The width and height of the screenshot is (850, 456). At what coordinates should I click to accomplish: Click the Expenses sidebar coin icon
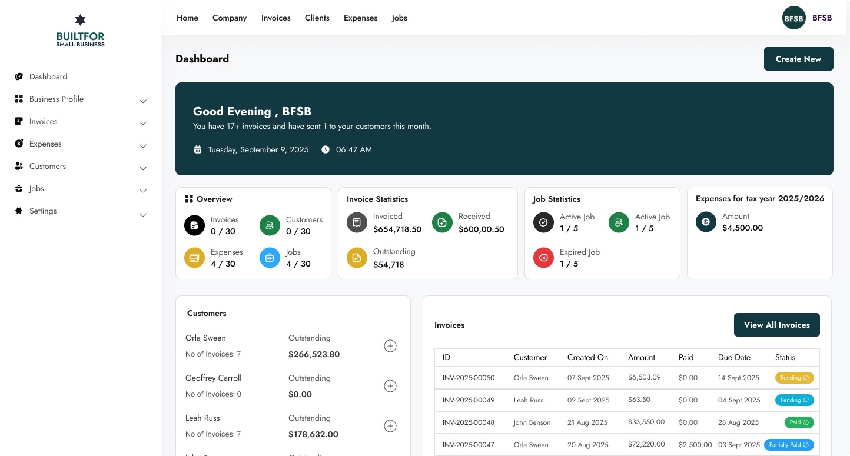(19, 144)
